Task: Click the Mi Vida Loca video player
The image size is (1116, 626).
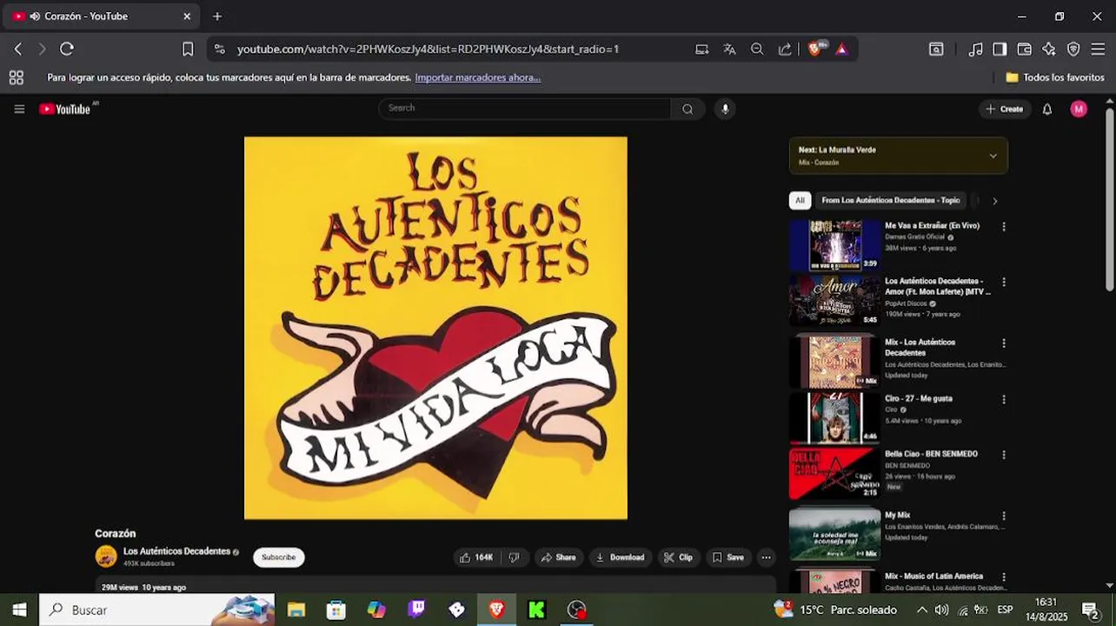Action: coord(435,328)
